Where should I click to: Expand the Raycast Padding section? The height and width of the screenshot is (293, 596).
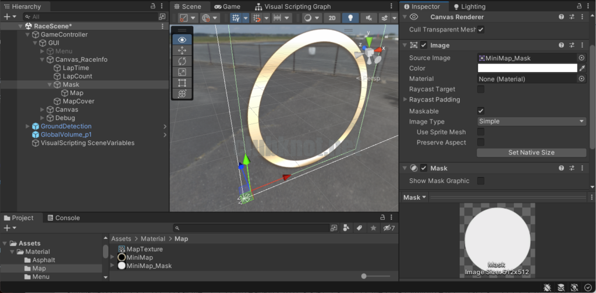(x=405, y=100)
